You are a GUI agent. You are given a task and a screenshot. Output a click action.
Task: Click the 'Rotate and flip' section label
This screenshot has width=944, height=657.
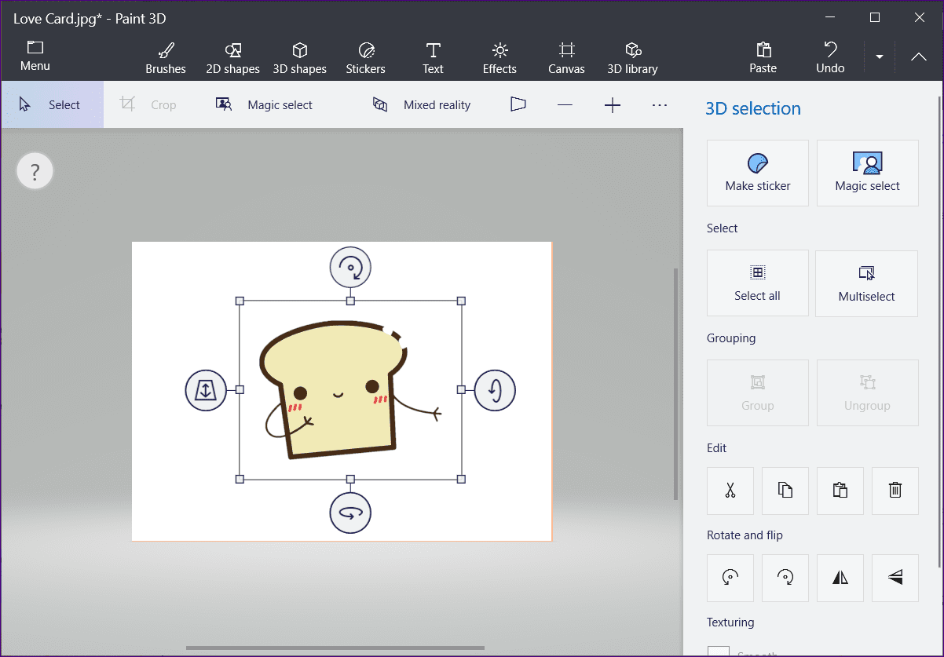tap(745, 535)
